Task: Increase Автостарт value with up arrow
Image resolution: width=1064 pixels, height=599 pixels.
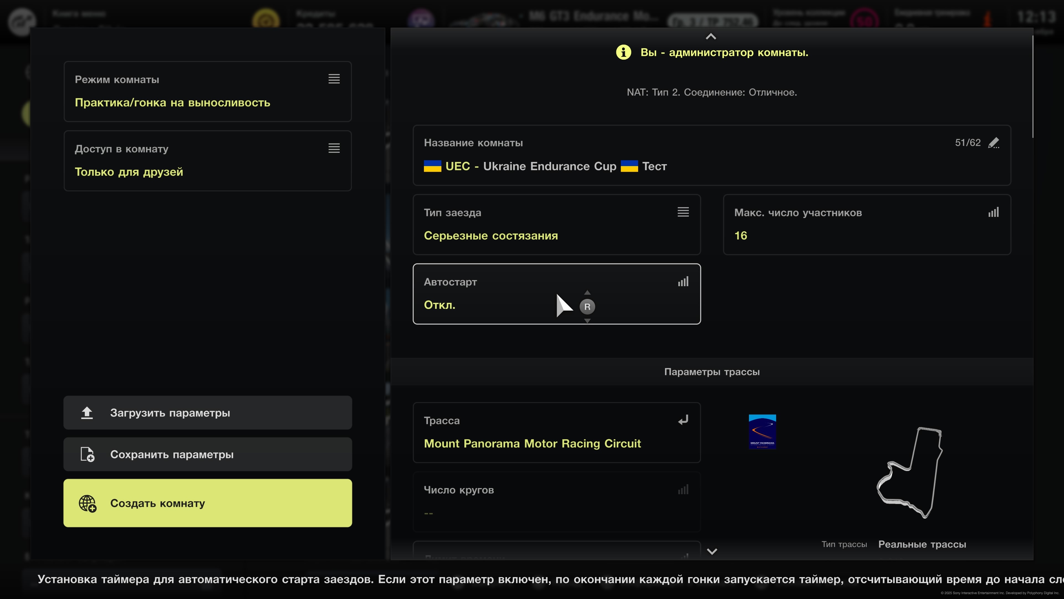Action: click(x=587, y=292)
